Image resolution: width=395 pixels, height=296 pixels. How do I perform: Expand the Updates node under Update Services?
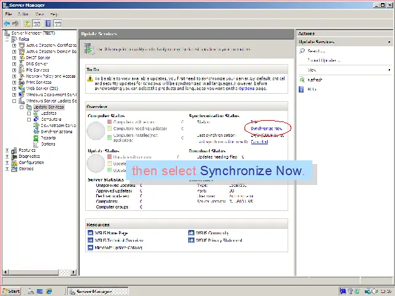[x=29, y=113]
